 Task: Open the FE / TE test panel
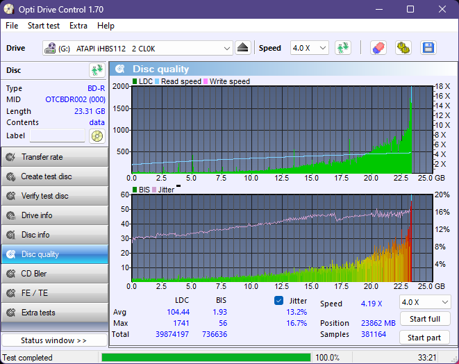55,293
